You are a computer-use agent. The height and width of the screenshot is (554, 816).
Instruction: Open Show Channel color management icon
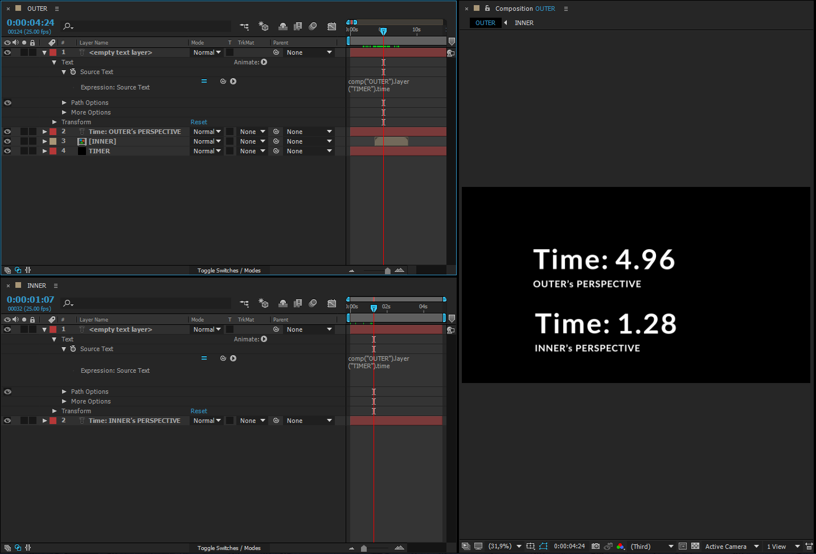click(x=621, y=546)
